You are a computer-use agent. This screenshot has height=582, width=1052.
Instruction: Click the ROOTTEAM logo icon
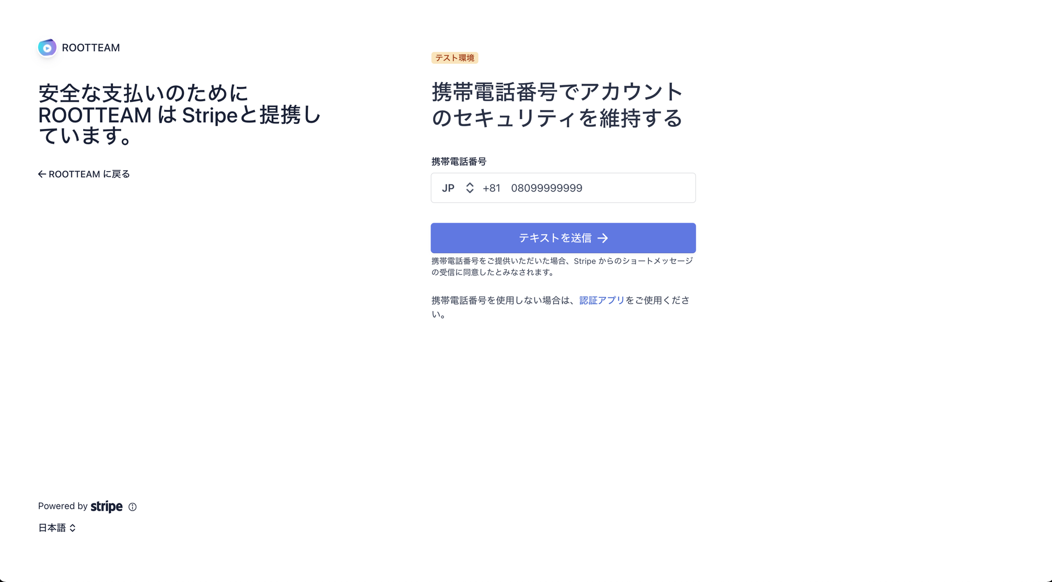(x=47, y=48)
